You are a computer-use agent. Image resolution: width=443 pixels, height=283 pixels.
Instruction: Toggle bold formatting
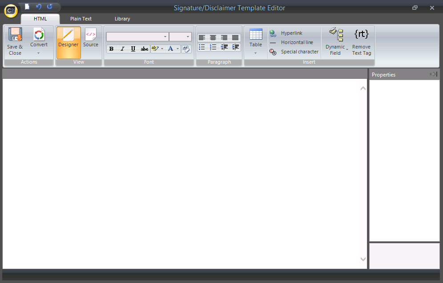111,49
